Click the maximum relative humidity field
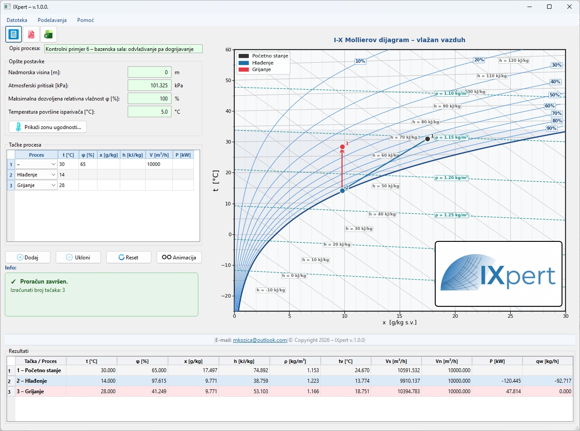This screenshot has height=431, width=580. [150, 98]
